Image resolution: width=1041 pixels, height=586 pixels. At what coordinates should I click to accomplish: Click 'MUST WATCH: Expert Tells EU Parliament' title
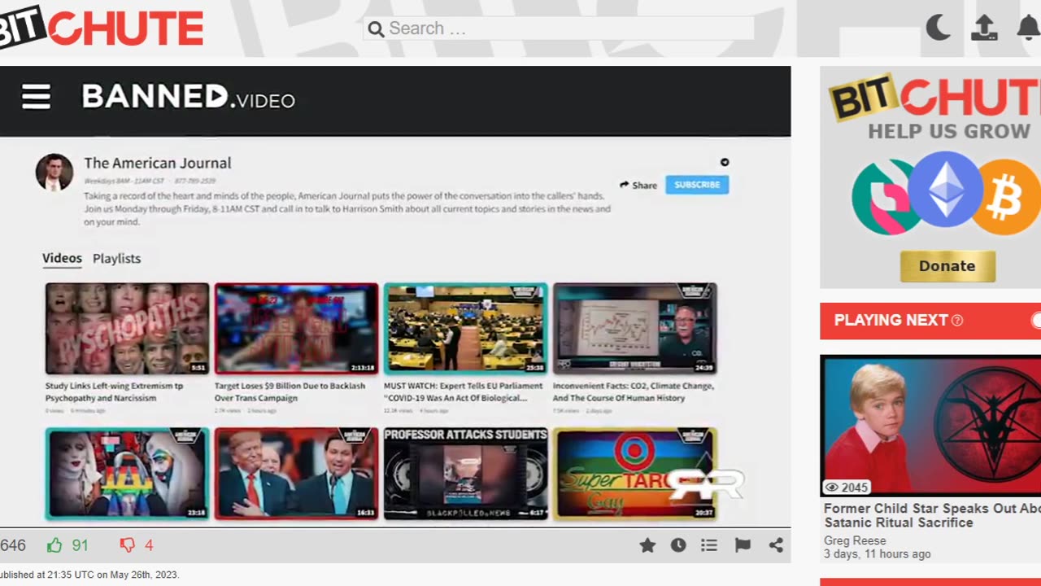463,391
